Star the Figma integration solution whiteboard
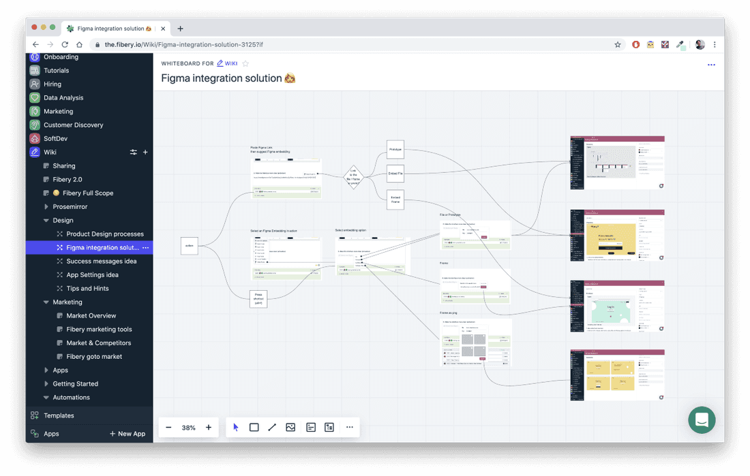This screenshot has width=750, height=476. point(245,63)
